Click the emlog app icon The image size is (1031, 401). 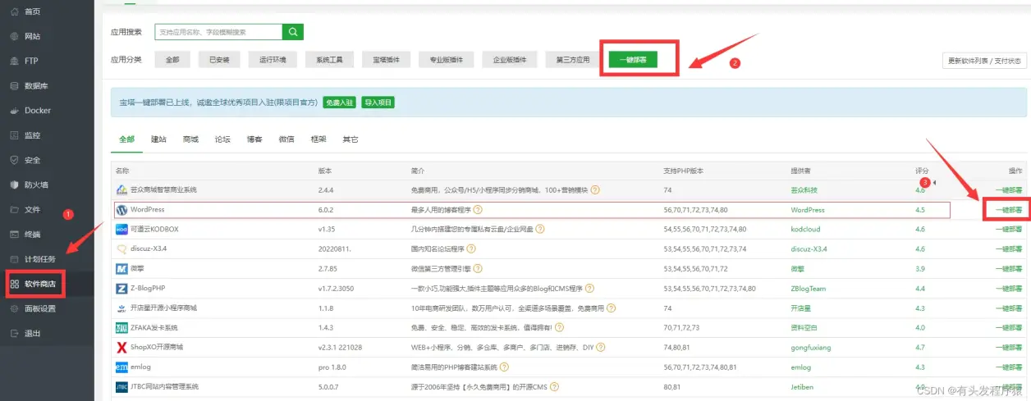(x=121, y=367)
